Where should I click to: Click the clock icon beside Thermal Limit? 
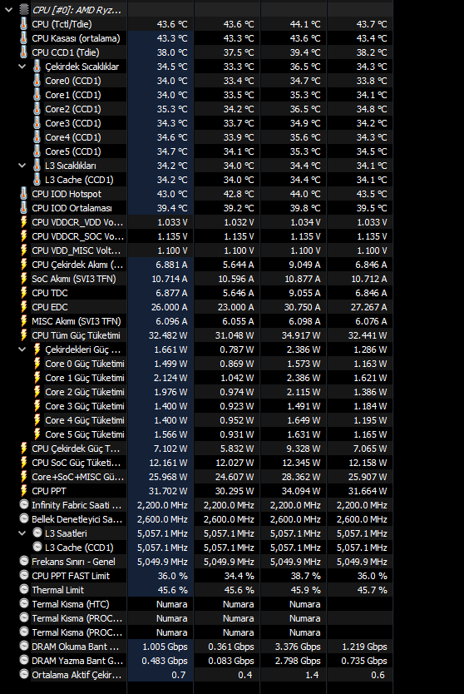point(24,589)
